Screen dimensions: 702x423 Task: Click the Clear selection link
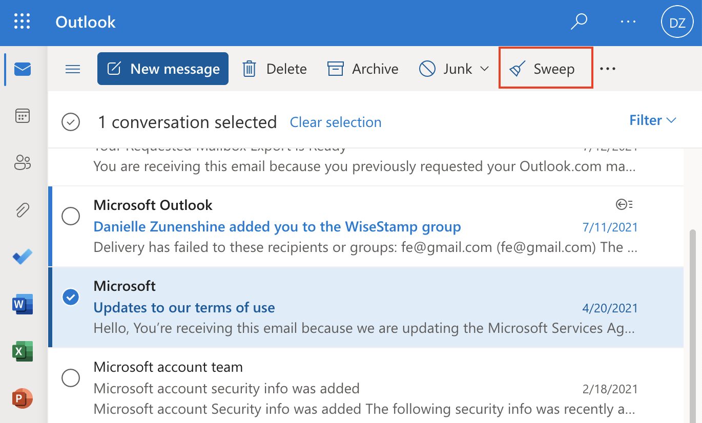(336, 122)
